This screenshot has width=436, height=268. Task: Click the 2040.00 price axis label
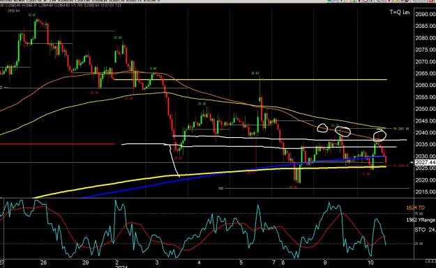point(426,133)
